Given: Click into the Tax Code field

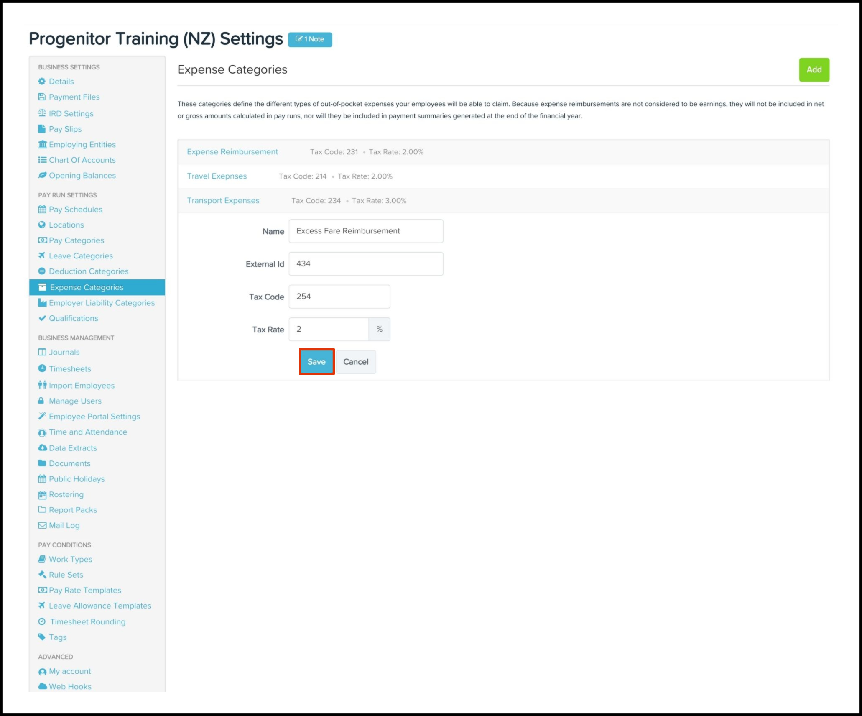Looking at the screenshot, I should tap(339, 297).
